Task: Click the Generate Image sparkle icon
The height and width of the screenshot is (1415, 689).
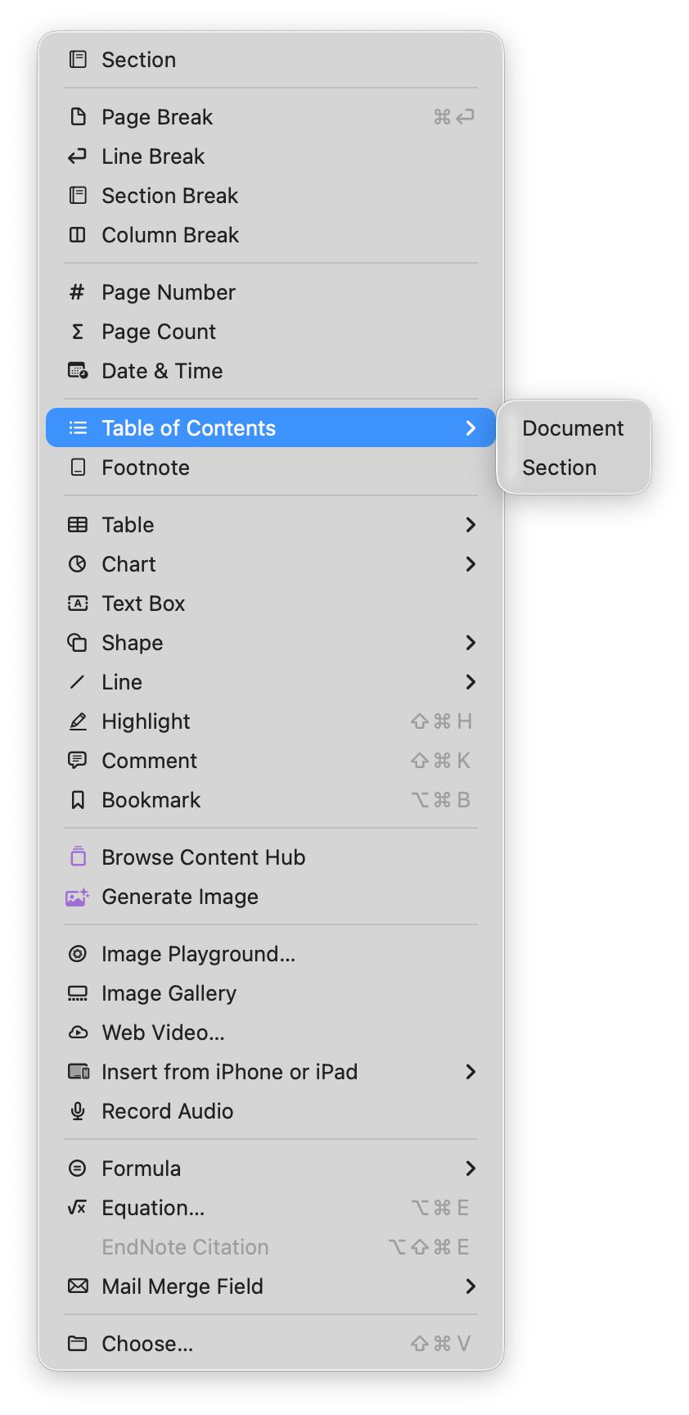Action: pyautogui.click(x=78, y=897)
